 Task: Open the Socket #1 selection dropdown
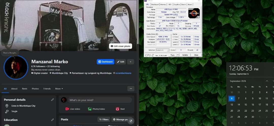click(163, 50)
